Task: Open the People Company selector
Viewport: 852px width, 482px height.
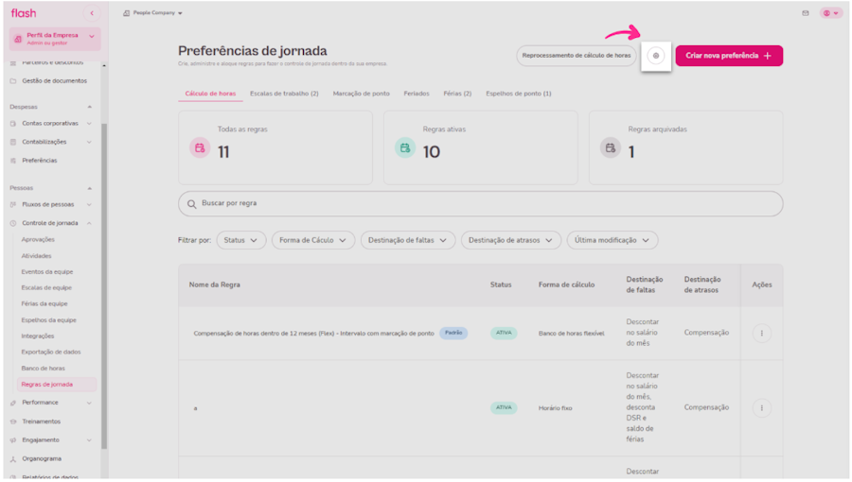Action: [152, 13]
